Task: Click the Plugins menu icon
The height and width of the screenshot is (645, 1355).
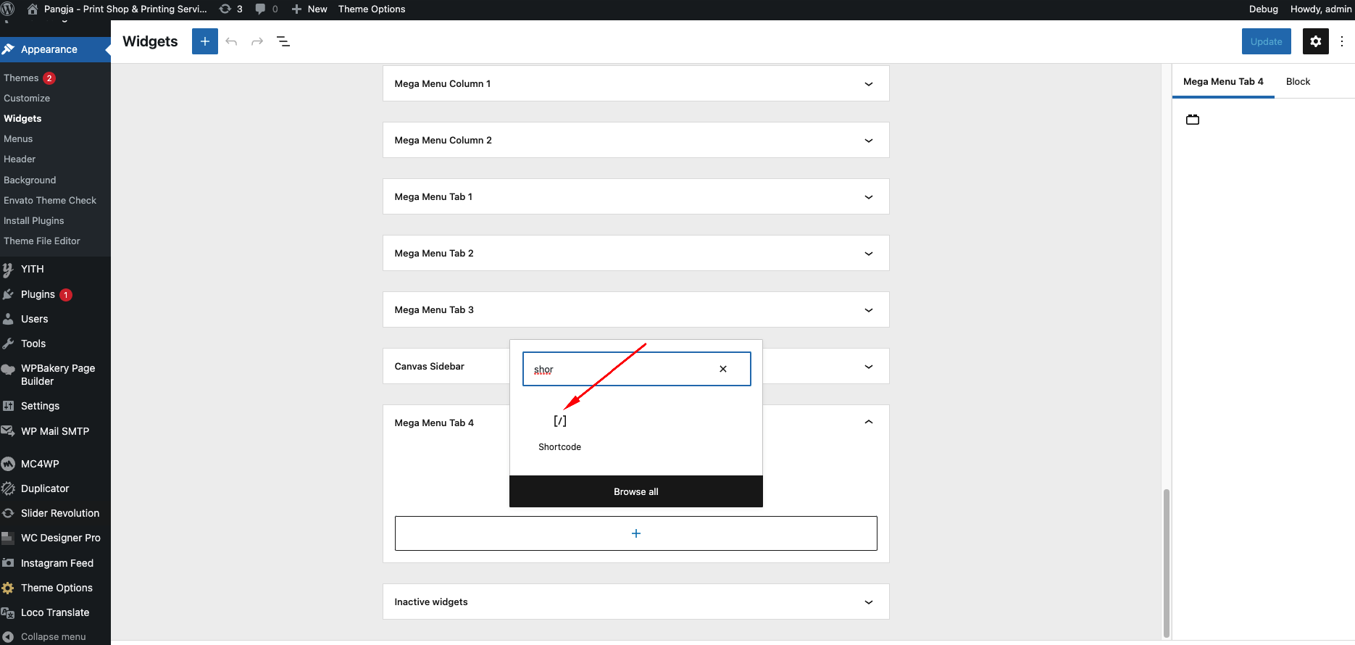Action: click(8, 294)
